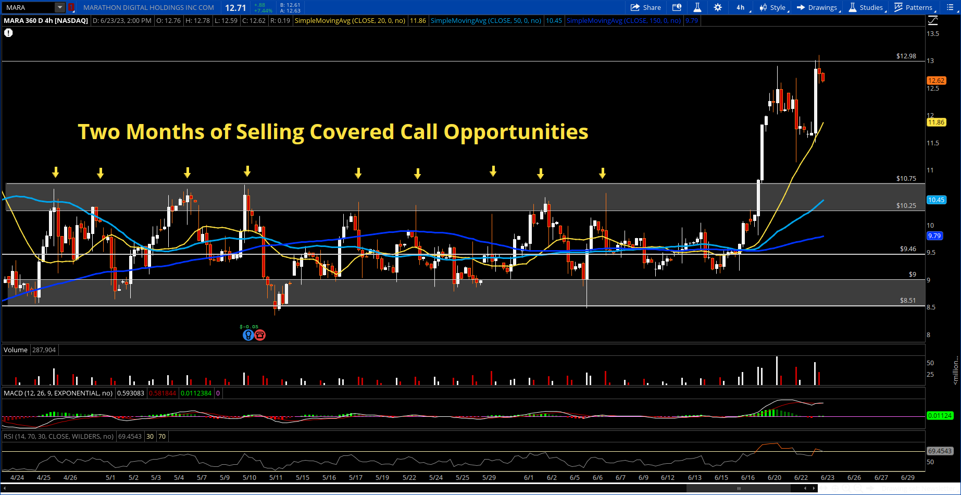
Task: Click the red conference call phone icon
Action: [260, 335]
